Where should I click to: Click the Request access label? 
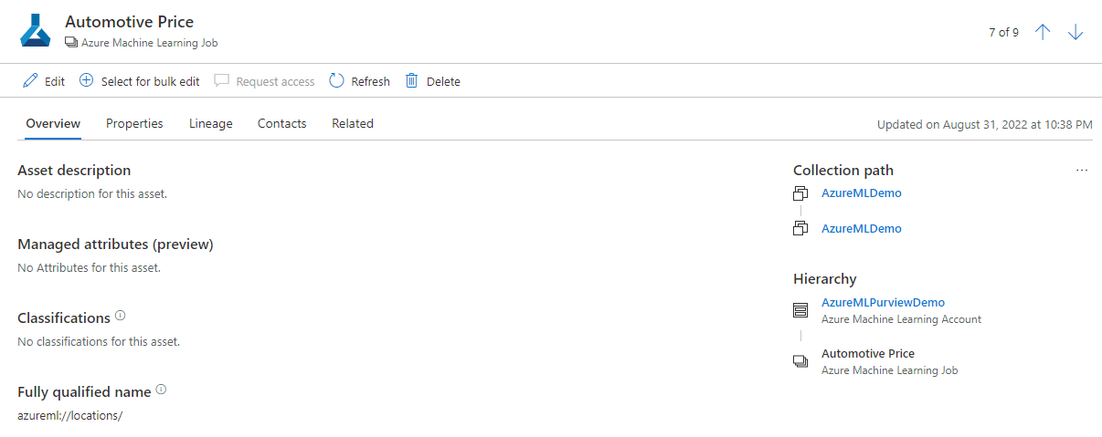[x=275, y=81]
